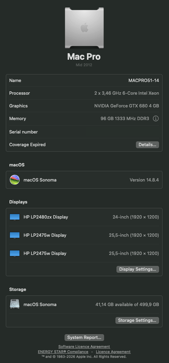The height and width of the screenshot is (363, 169).
Task: Click the macOS Sonoma logo icon
Action: click(14, 180)
